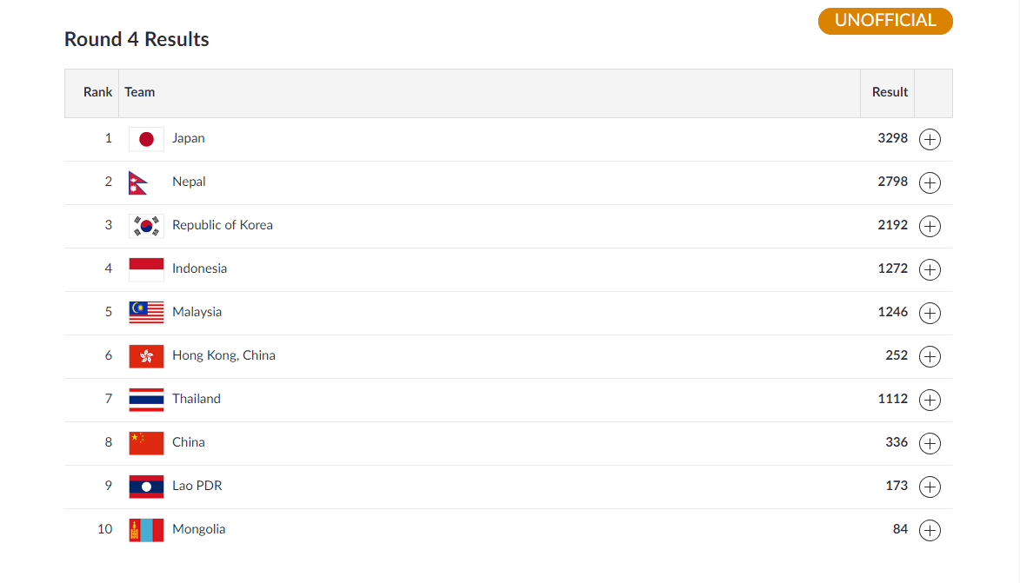Screen dimensions: 1020x583
Task: Expand Indonesia's plus icon
Action: (930, 269)
